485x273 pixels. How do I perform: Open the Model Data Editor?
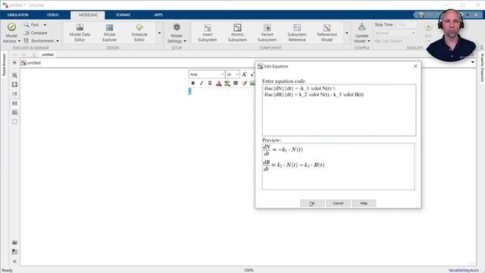click(80, 33)
